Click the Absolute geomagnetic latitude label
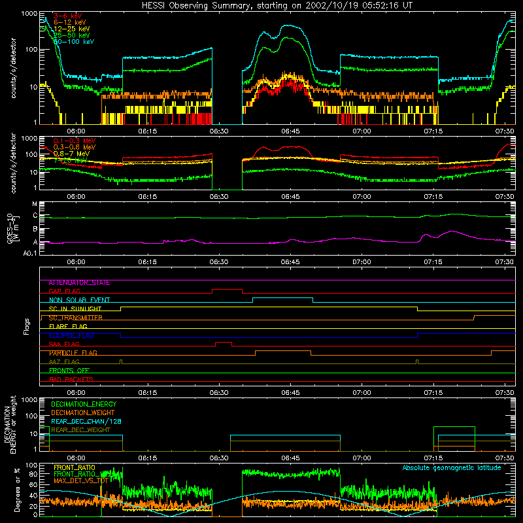 click(x=452, y=468)
